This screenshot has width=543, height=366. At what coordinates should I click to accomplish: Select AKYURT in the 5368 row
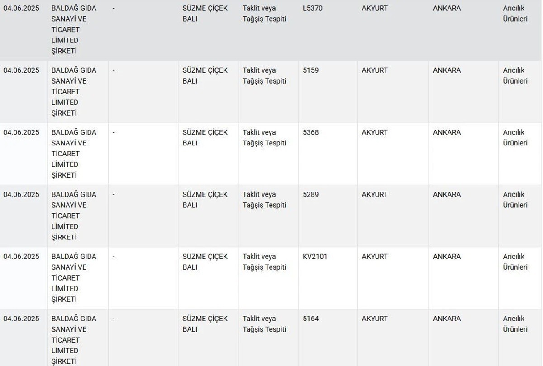[x=375, y=132]
